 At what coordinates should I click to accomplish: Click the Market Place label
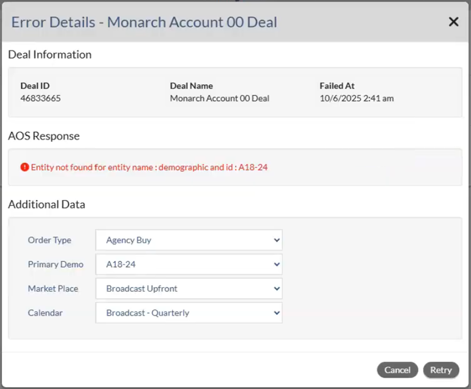pyautogui.click(x=53, y=289)
